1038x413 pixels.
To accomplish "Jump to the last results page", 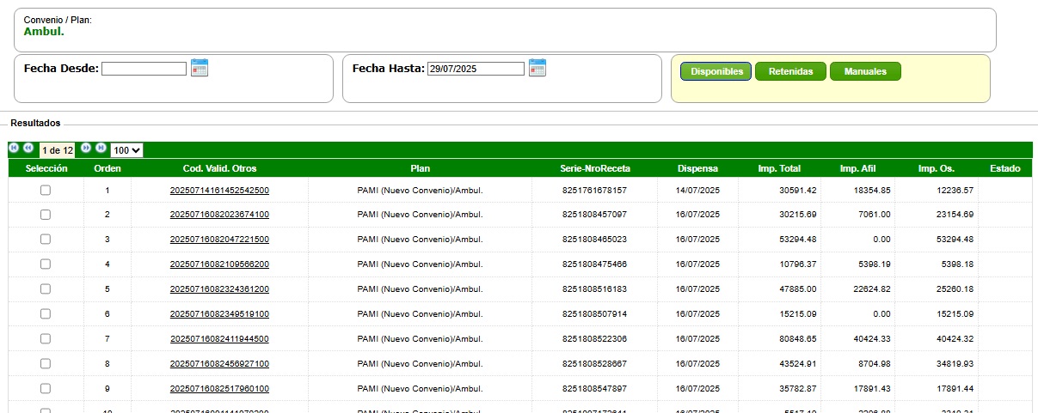I will pos(101,148).
